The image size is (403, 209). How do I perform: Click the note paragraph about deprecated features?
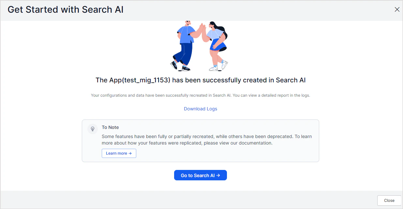point(207,140)
